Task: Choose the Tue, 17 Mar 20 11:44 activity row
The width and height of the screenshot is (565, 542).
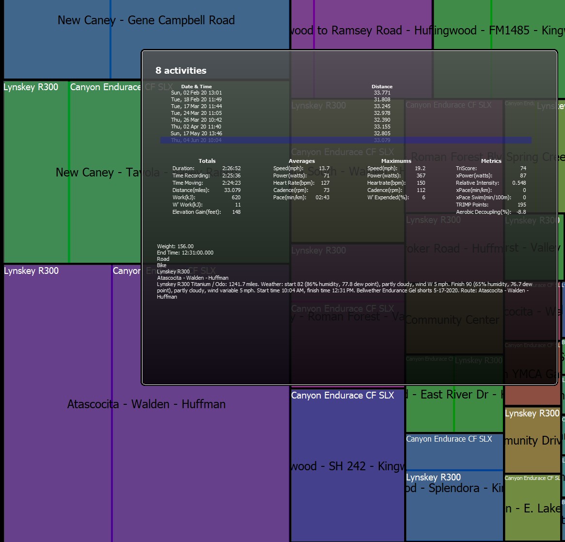Action: click(x=345, y=106)
